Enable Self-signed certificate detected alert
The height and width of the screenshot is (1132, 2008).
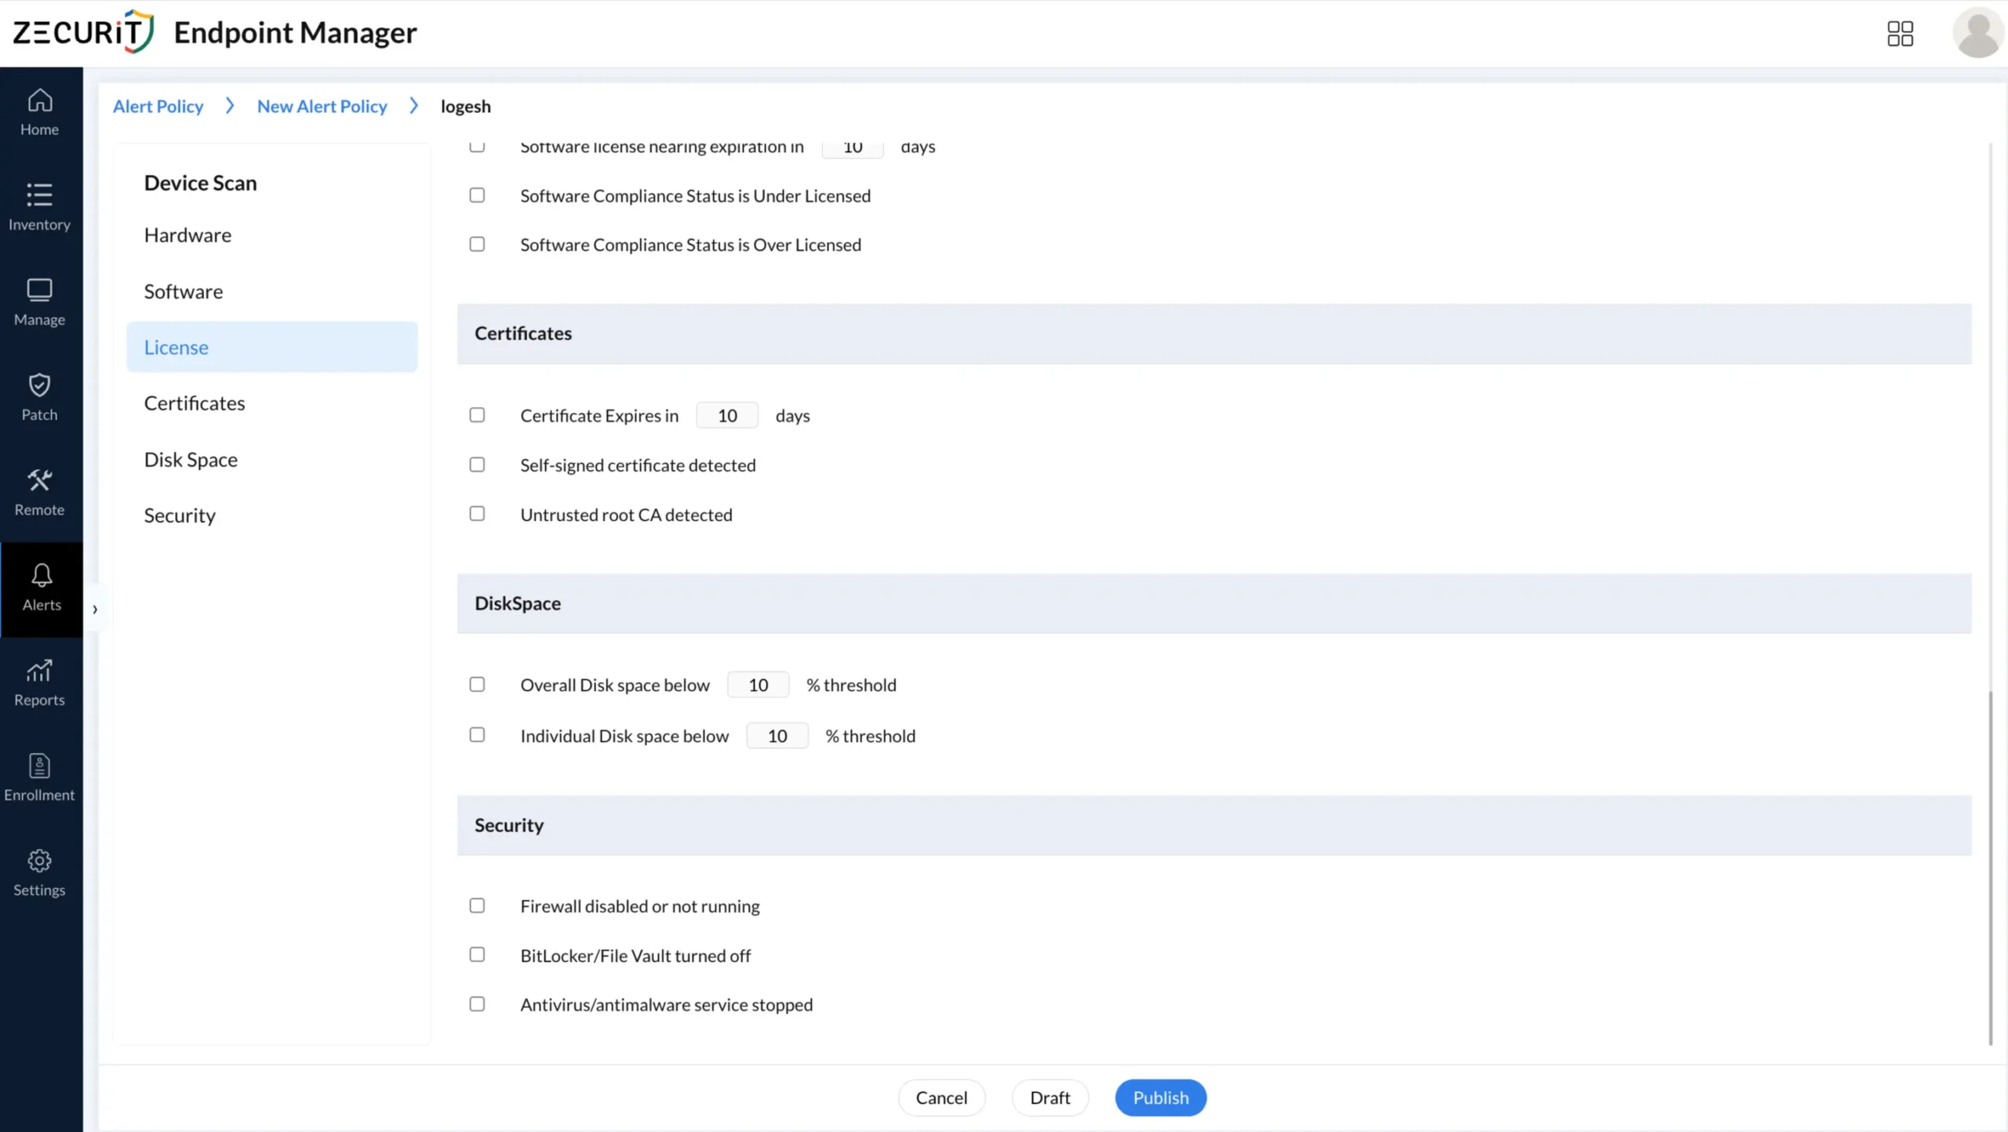477,464
